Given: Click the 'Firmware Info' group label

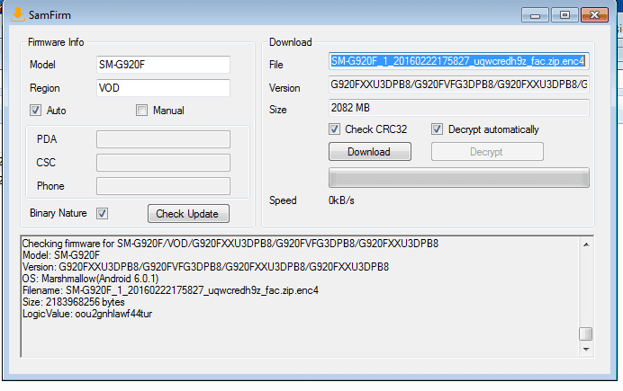Looking at the screenshot, I should pyautogui.click(x=56, y=42).
